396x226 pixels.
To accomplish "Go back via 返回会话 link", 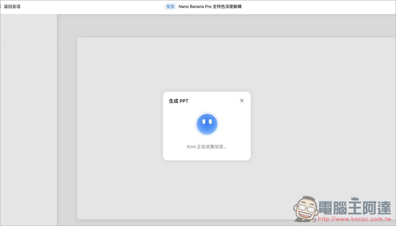I will pos(10,7).
